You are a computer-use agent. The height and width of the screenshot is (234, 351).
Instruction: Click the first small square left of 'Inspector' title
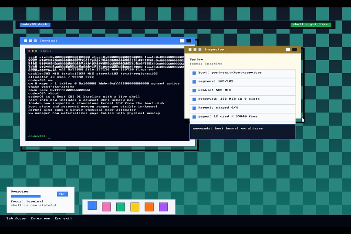(190, 50)
